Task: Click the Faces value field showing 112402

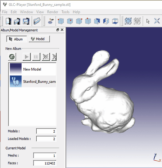Action: [x=45, y=163]
